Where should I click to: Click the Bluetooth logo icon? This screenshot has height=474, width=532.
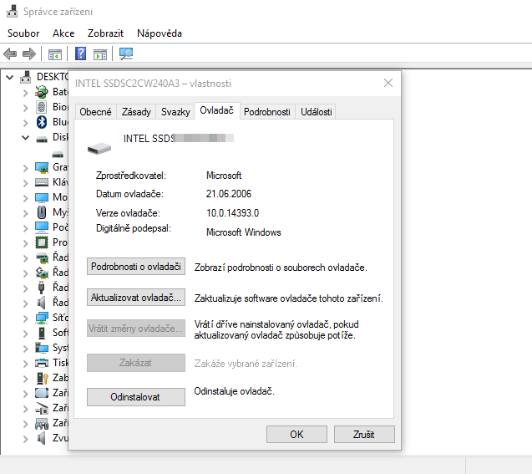pyautogui.click(x=42, y=122)
